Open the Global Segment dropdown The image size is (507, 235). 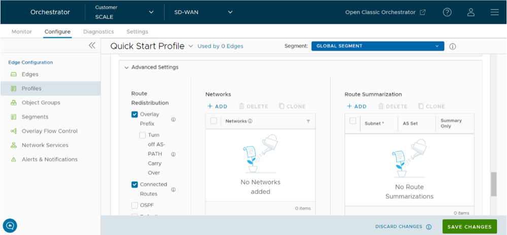378,46
